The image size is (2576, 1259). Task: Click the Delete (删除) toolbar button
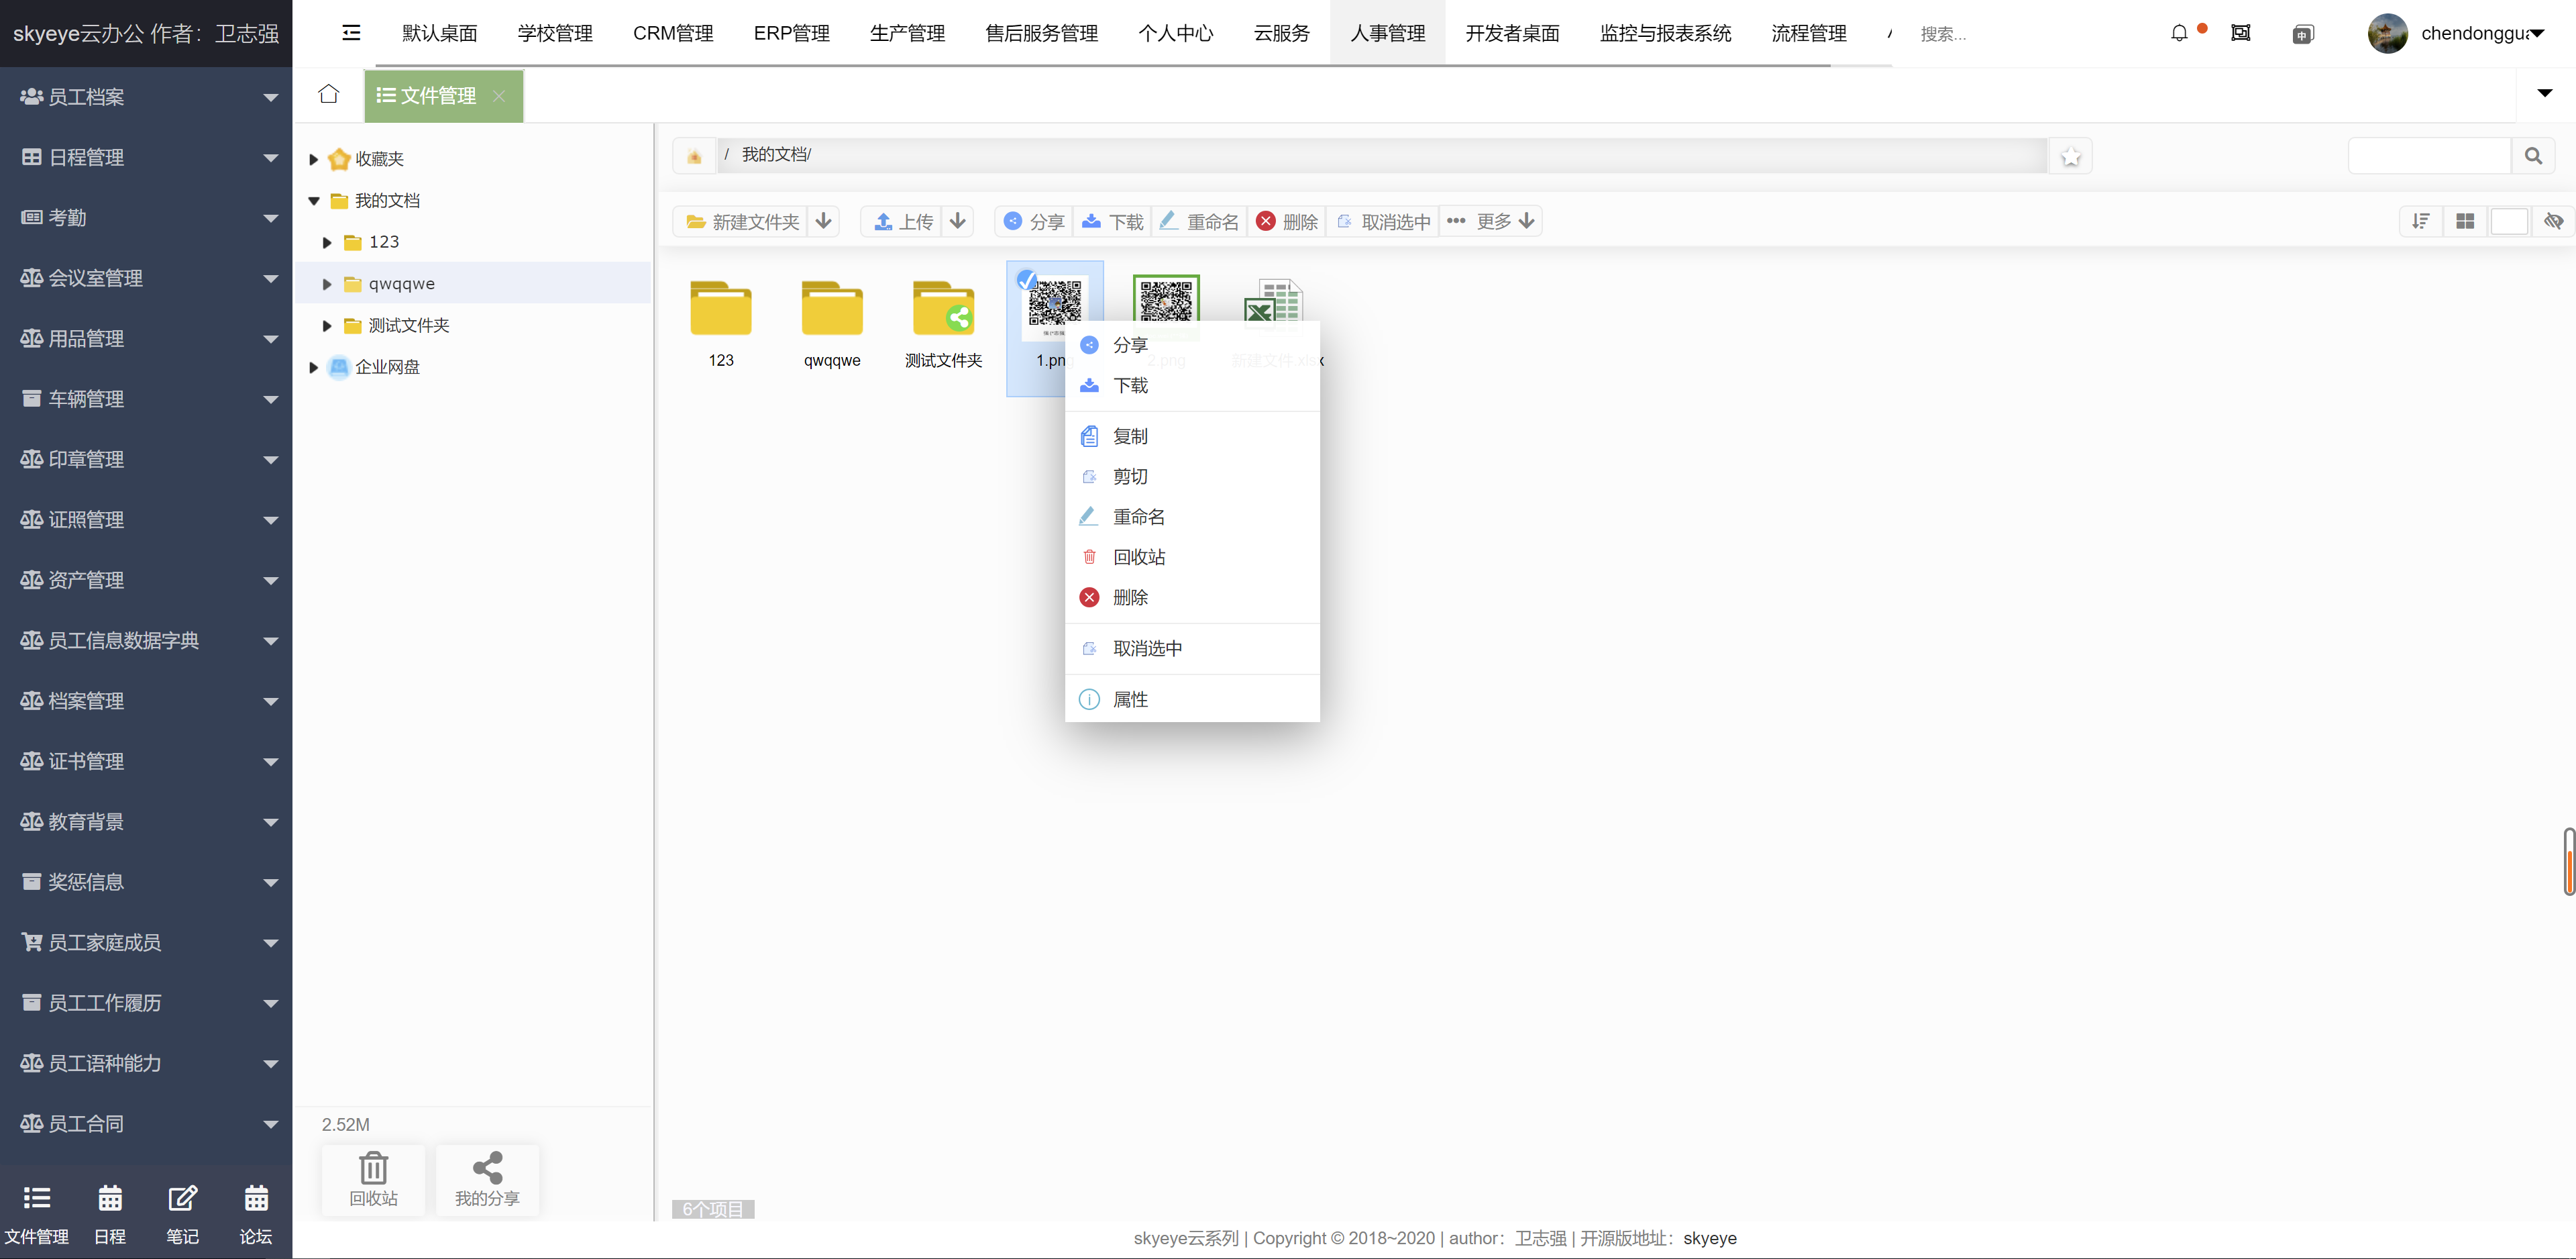tap(1287, 221)
